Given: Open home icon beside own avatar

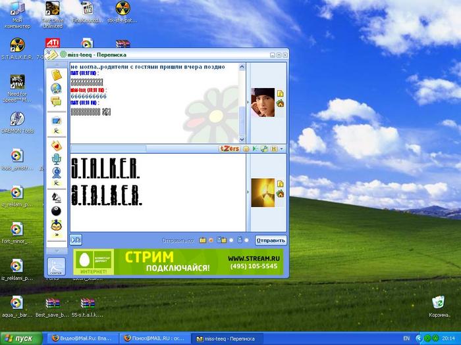Looking at the screenshot, I should (x=280, y=194).
